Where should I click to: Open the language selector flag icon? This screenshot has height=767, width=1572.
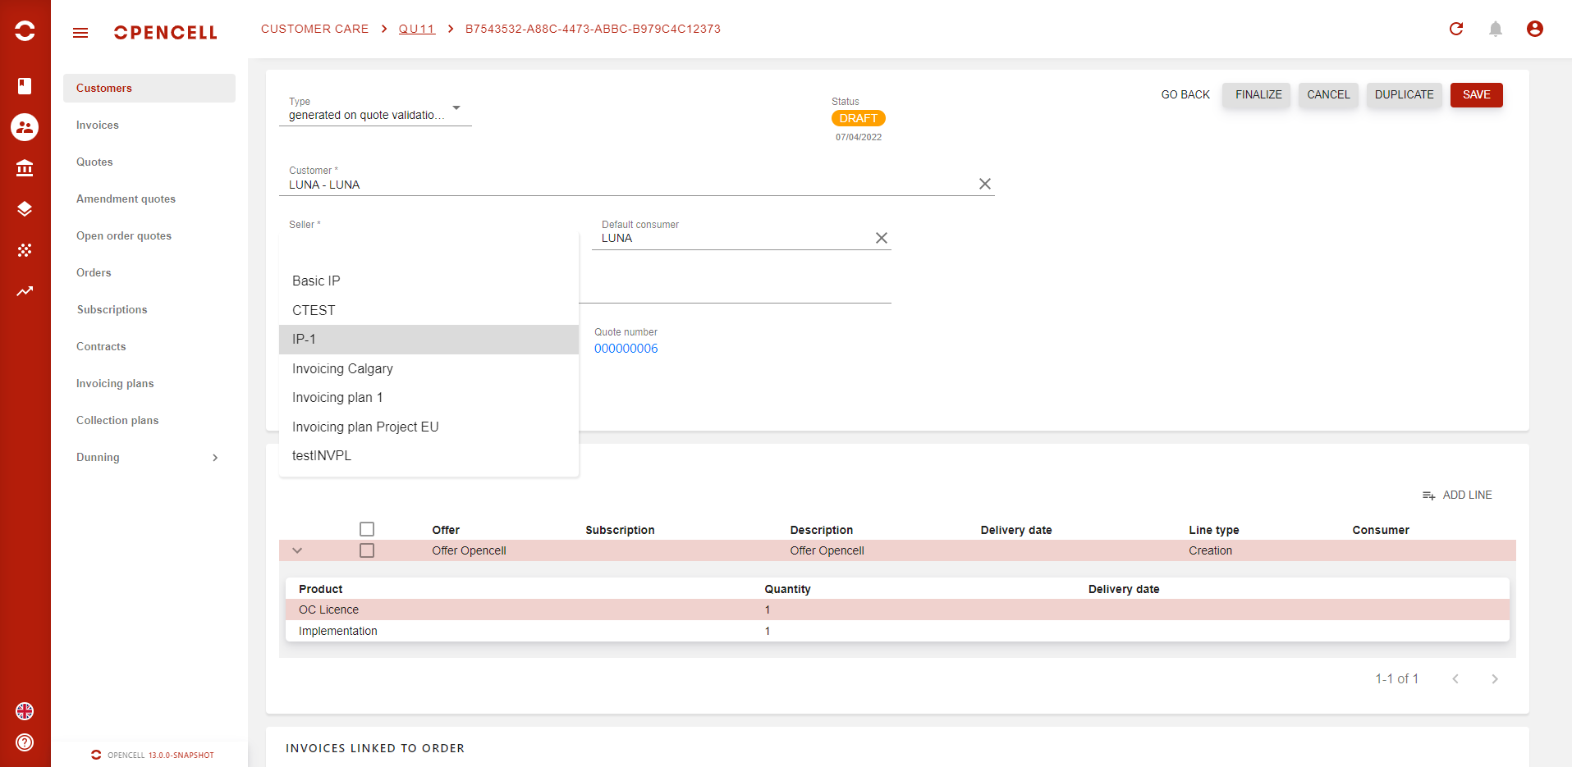coord(25,711)
